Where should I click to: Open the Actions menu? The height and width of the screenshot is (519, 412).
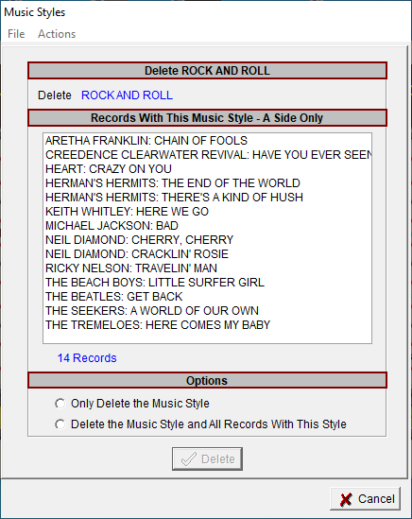pyautogui.click(x=57, y=34)
